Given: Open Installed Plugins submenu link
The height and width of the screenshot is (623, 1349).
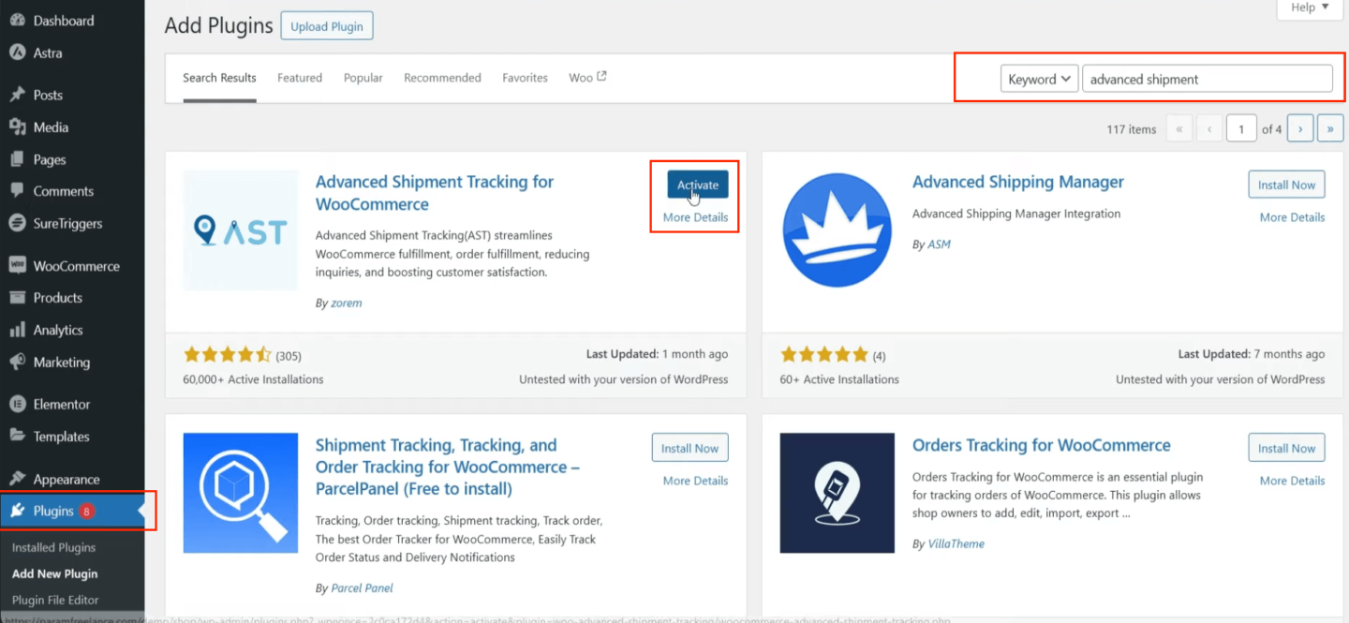Looking at the screenshot, I should point(53,548).
